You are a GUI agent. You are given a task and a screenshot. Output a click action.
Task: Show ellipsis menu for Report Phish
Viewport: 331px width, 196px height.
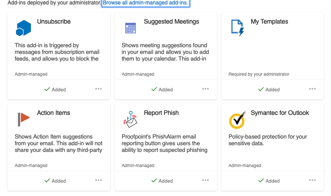(205, 180)
